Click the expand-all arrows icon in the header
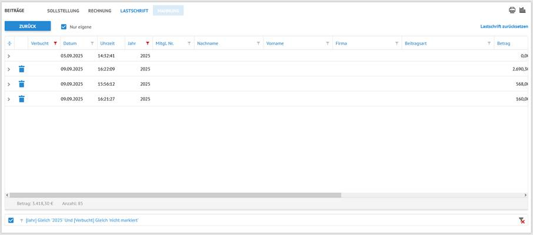The height and width of the screenshot is (235, 533). 9,43
